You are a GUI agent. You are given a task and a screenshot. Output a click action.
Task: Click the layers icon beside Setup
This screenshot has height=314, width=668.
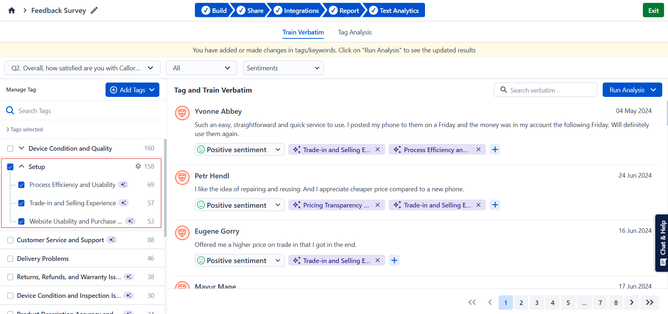coord(138,166)
